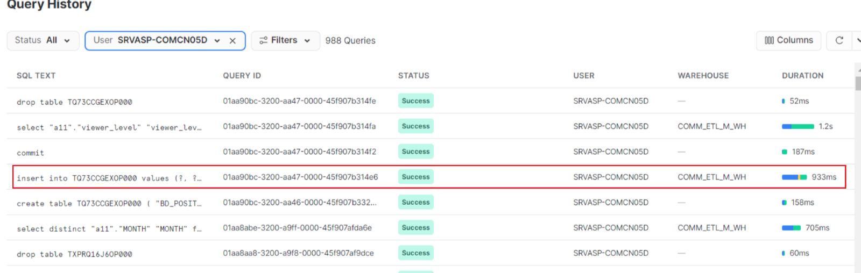Click Success badge on create table row
This screenshot has width=861, height=273.
pyautogui.click(x=415, y=203)
